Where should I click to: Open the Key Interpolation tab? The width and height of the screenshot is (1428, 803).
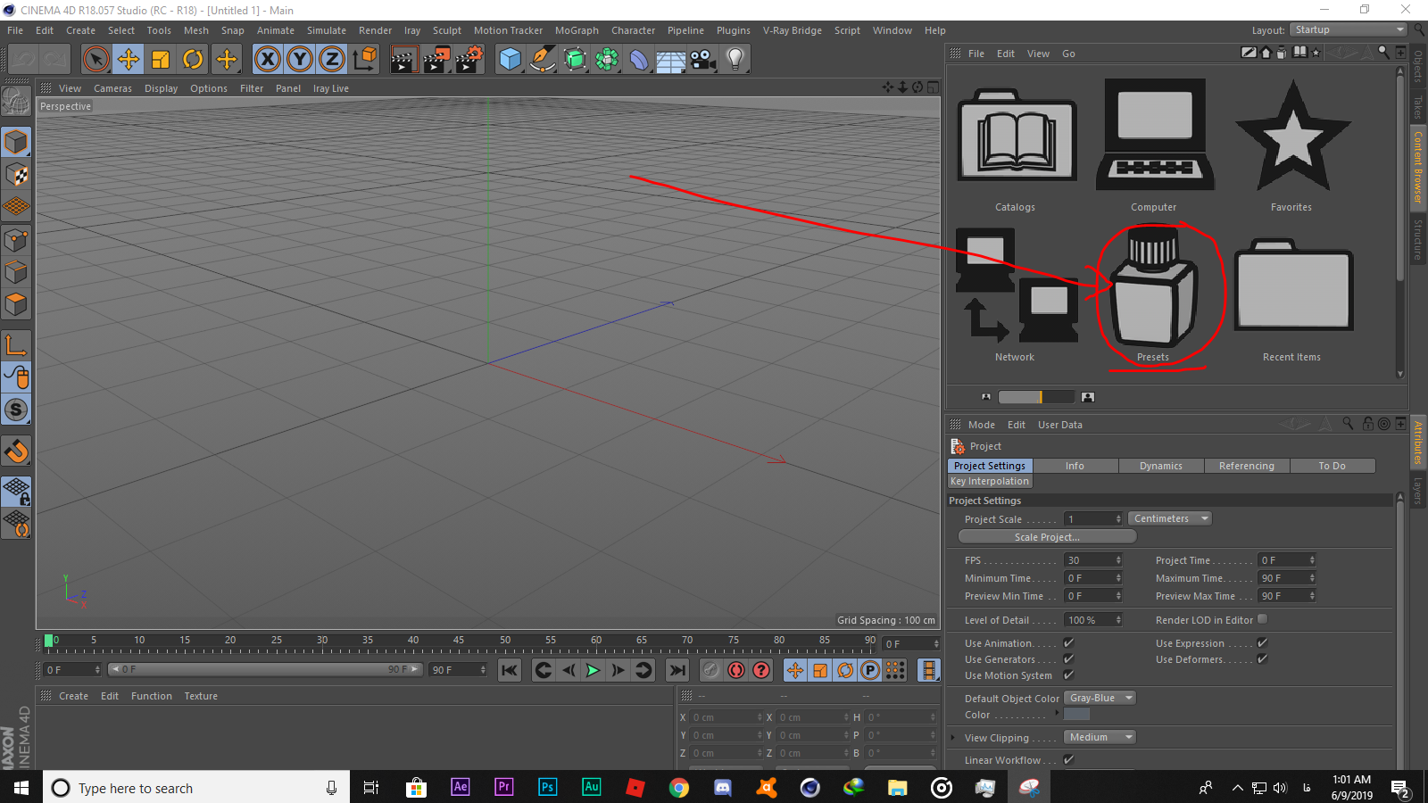point(990,481)
